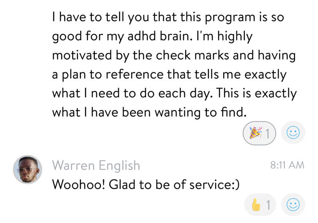The height and width of the screenshot is (223, 318).
Task: Add a reaction to the ADHD message
Action: 293,133
